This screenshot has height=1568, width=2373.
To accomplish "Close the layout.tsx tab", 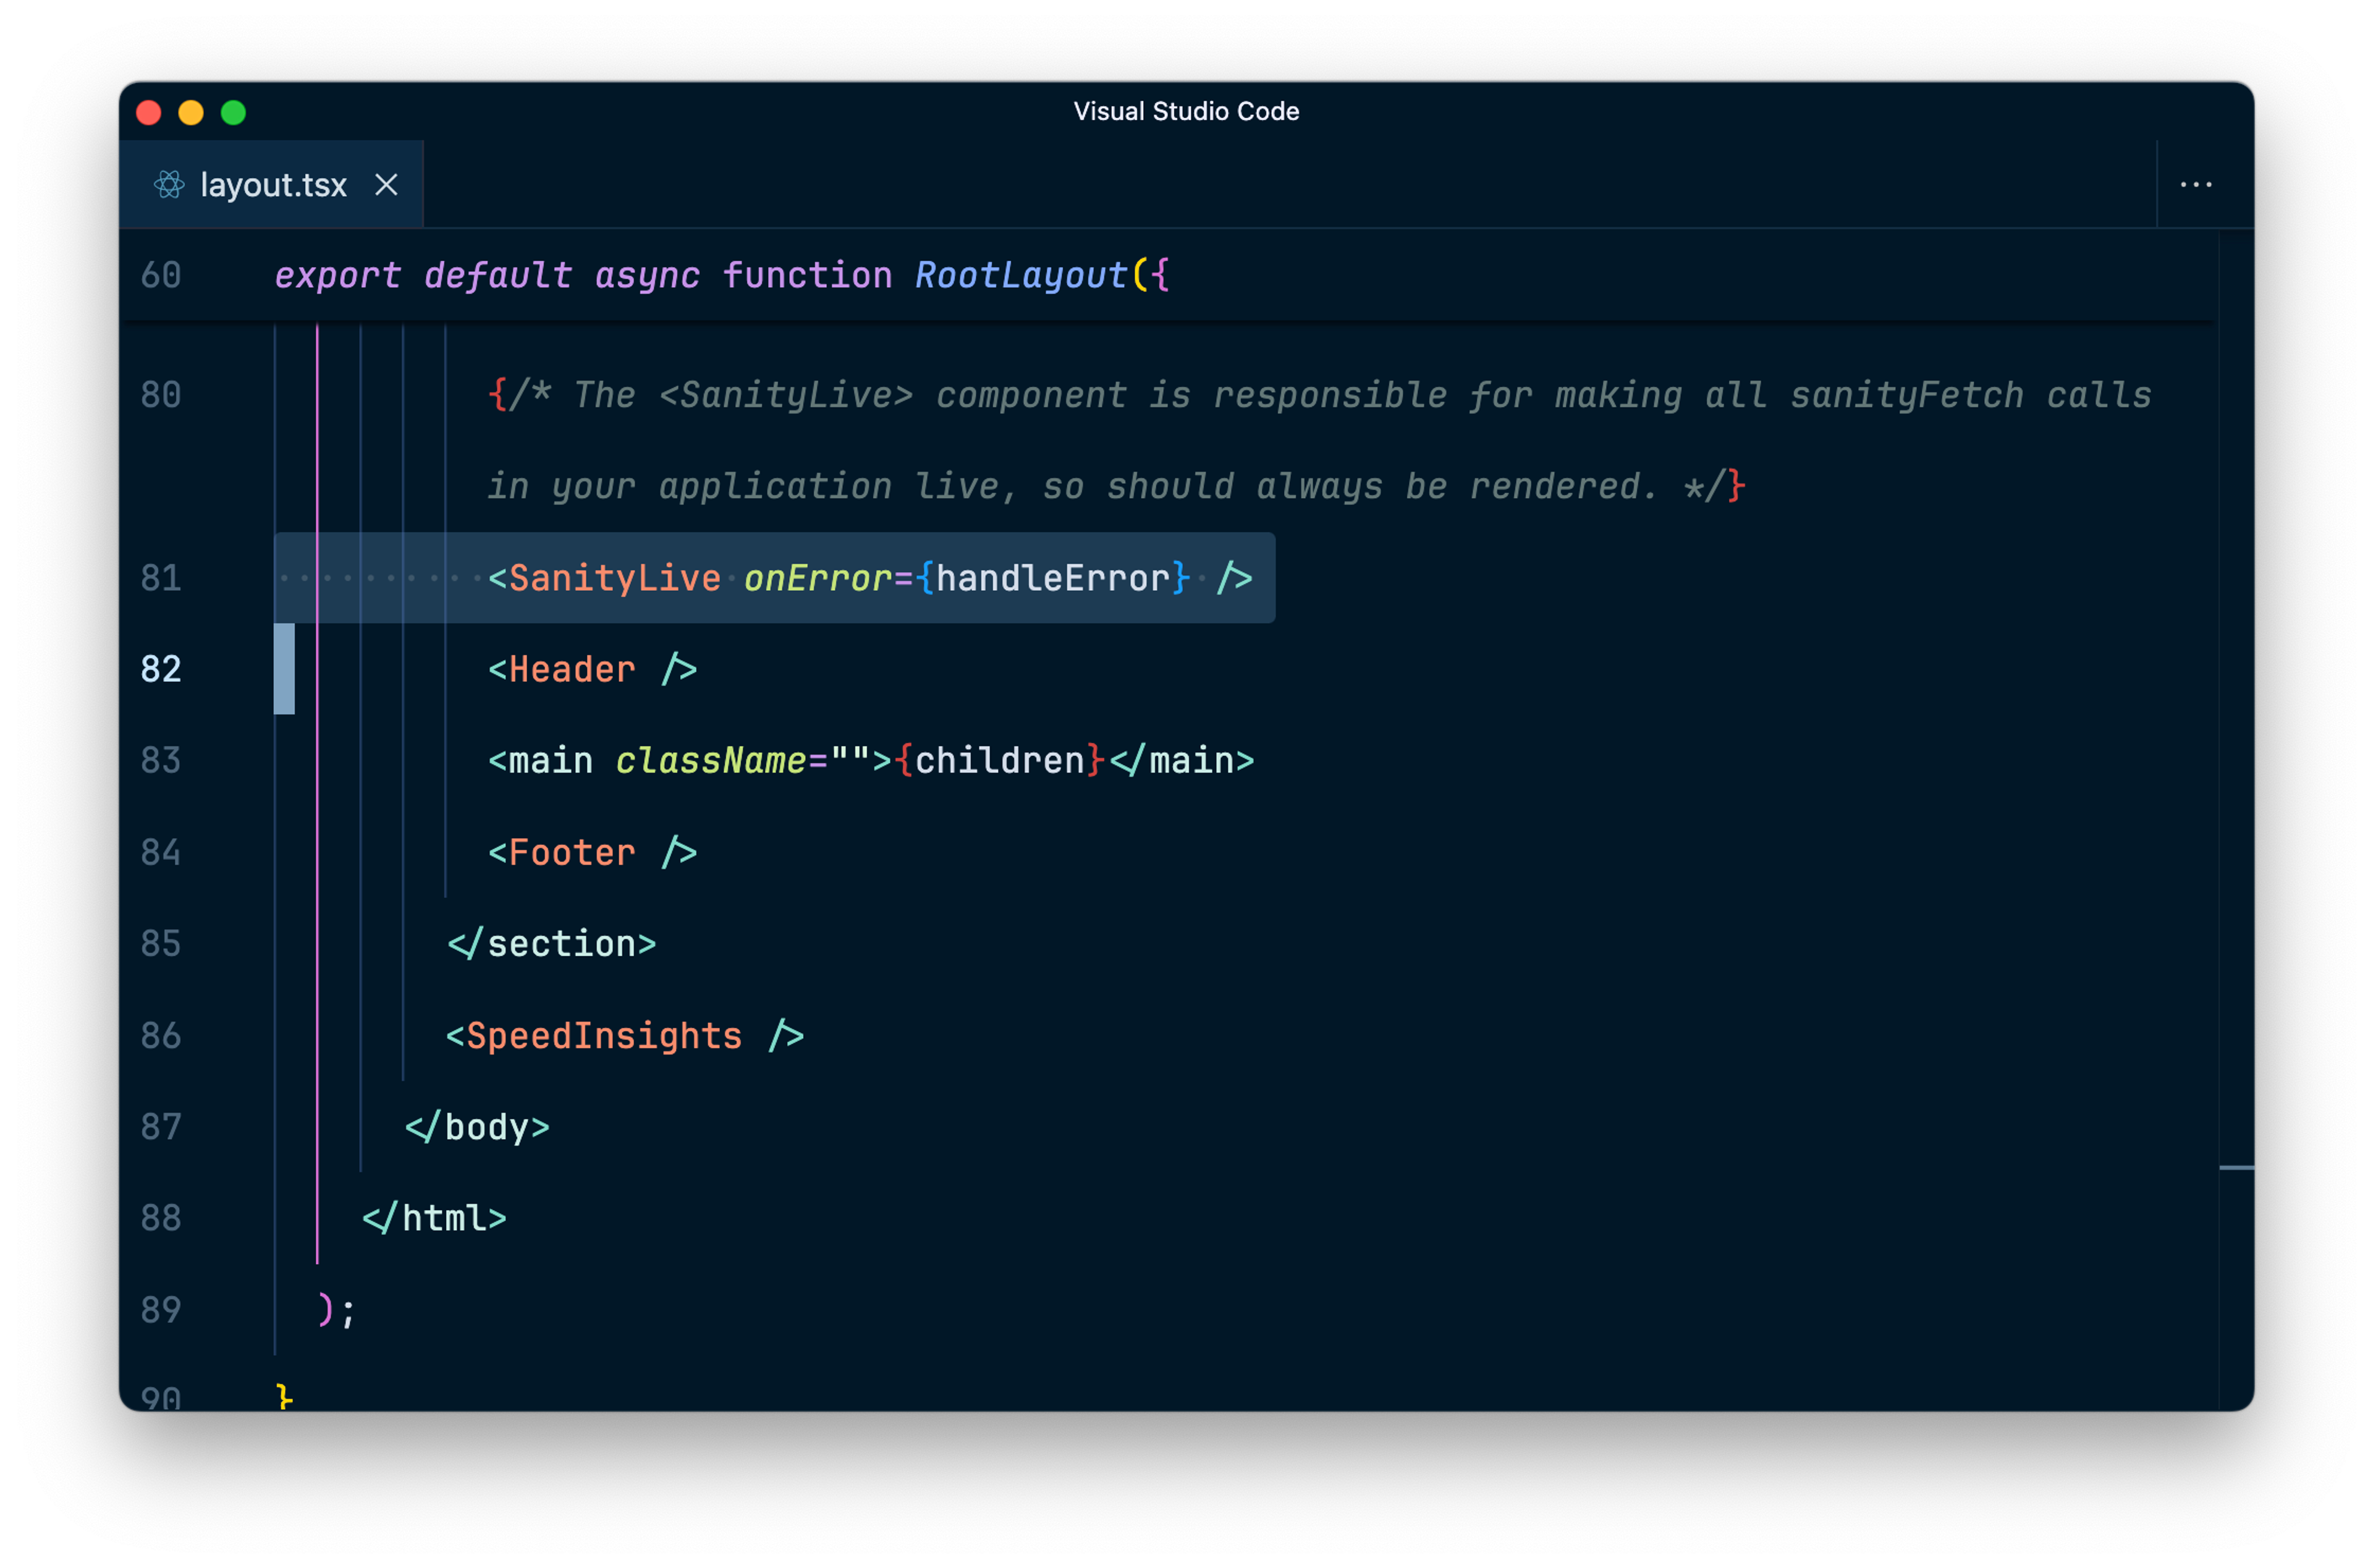I will 386,185.
